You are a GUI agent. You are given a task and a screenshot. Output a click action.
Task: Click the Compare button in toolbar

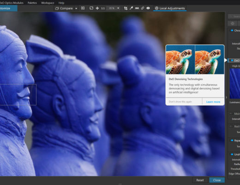coord(64,8)
